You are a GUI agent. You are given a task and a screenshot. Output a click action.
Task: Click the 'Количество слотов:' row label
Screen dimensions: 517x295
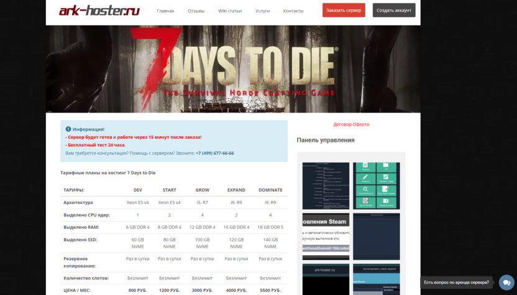click(x=86, y=278)
